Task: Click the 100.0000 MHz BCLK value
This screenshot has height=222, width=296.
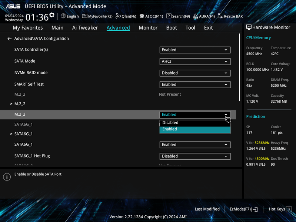Action: pyautogui.click(x=257, y=70)
